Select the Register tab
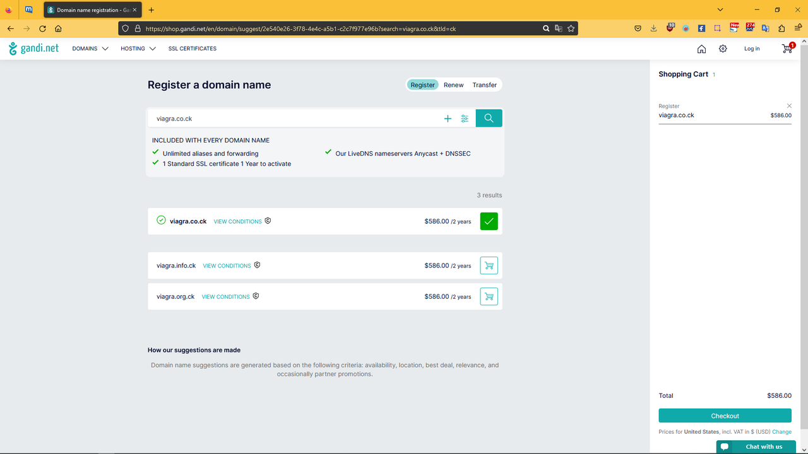 [422, 85]
